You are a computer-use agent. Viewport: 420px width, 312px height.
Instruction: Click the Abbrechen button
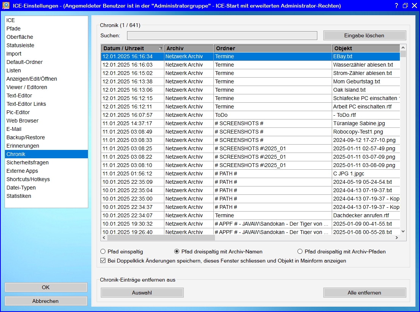pyautogui.click(x=46, y=301)
